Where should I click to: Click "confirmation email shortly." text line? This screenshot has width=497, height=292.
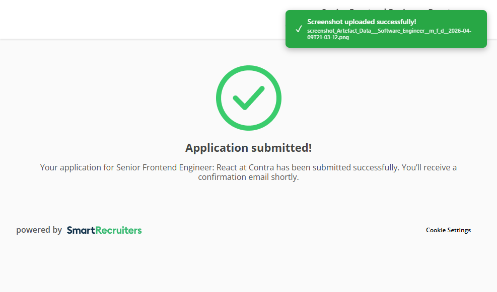[248, 177]
